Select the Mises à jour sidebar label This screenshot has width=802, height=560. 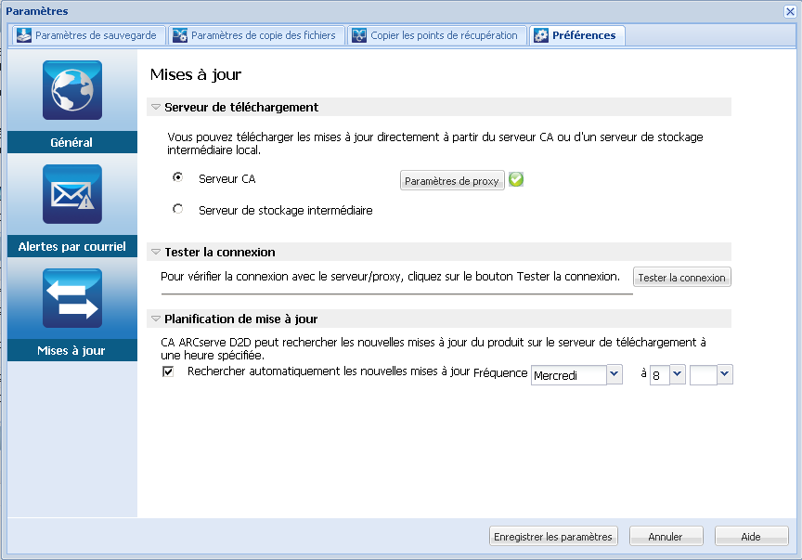pos(72,350)
